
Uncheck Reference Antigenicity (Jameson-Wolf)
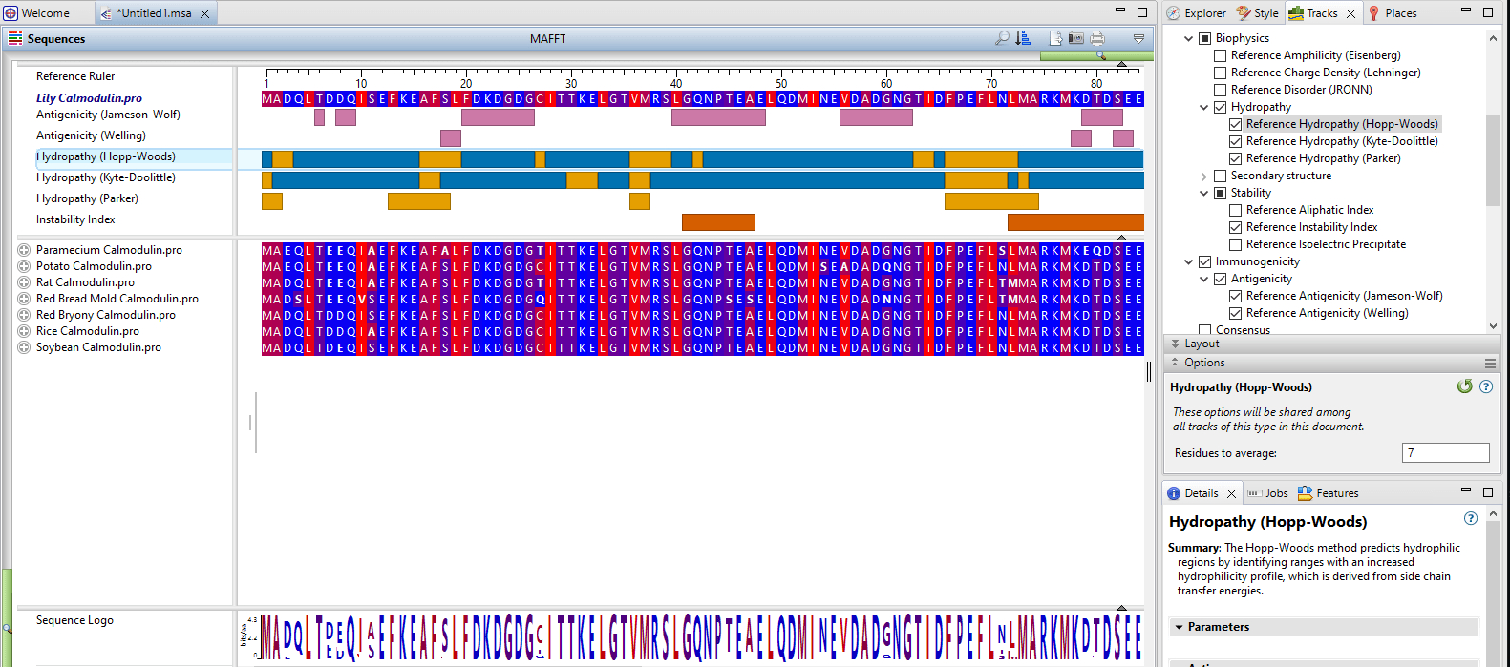pos(1235,296)
